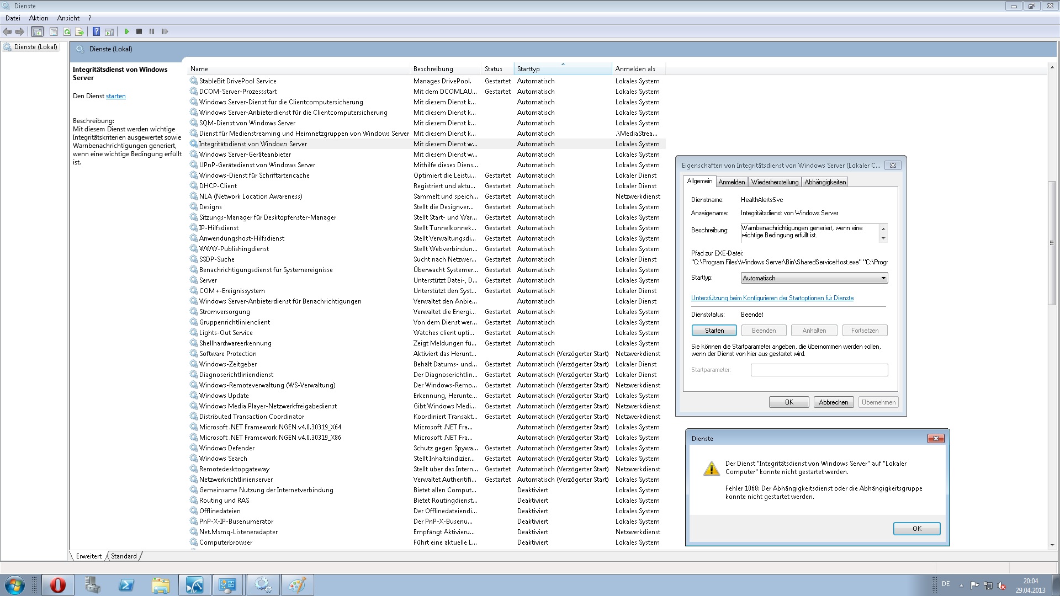Select the Allgemein tab
Screen dimensions: 1060x596
(x=699, y=181)
